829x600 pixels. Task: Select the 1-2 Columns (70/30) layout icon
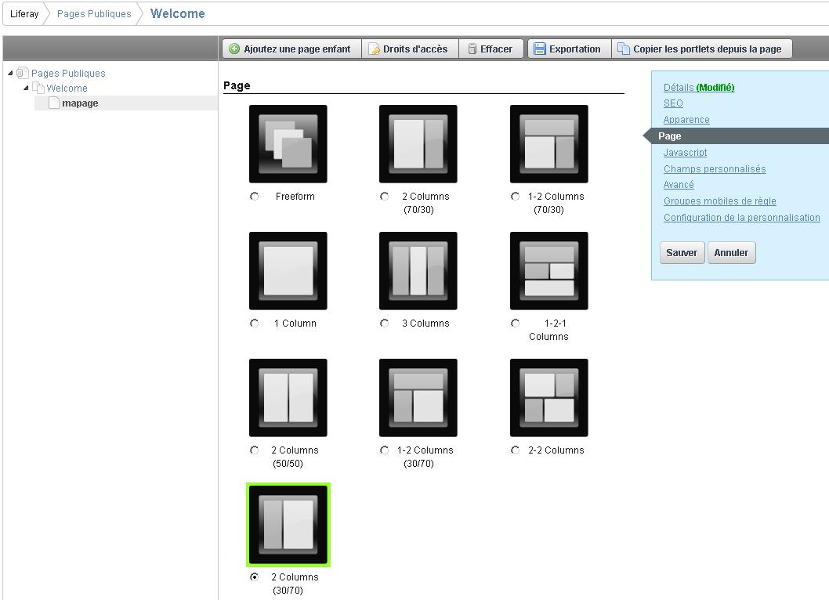coord(548,144)
